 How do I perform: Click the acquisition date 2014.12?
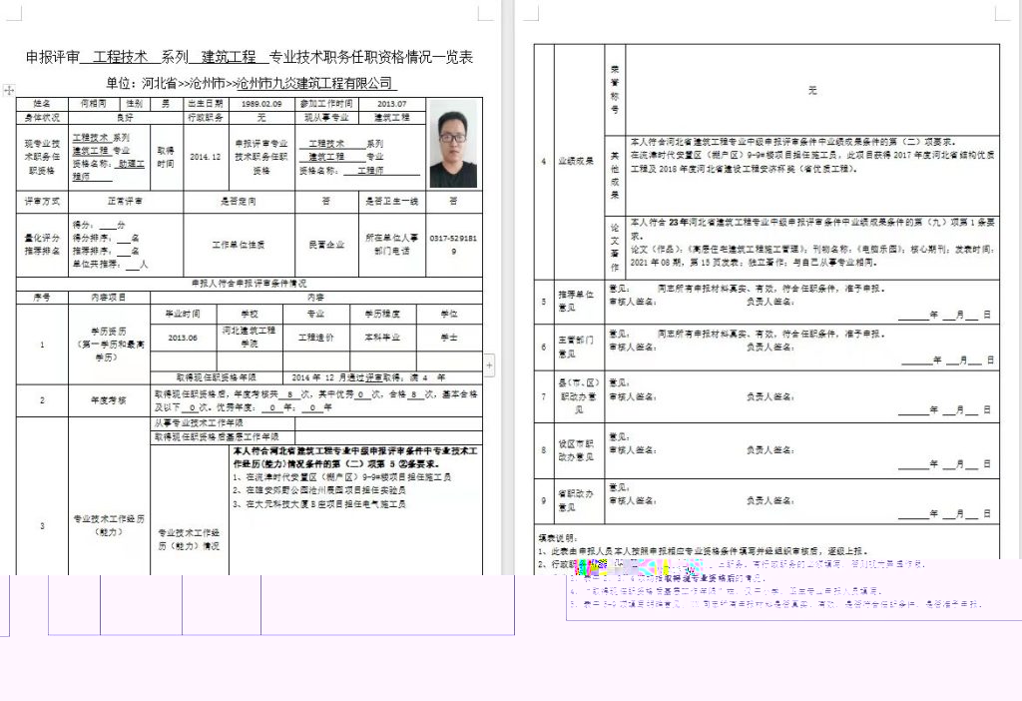[x=206, y=157]
